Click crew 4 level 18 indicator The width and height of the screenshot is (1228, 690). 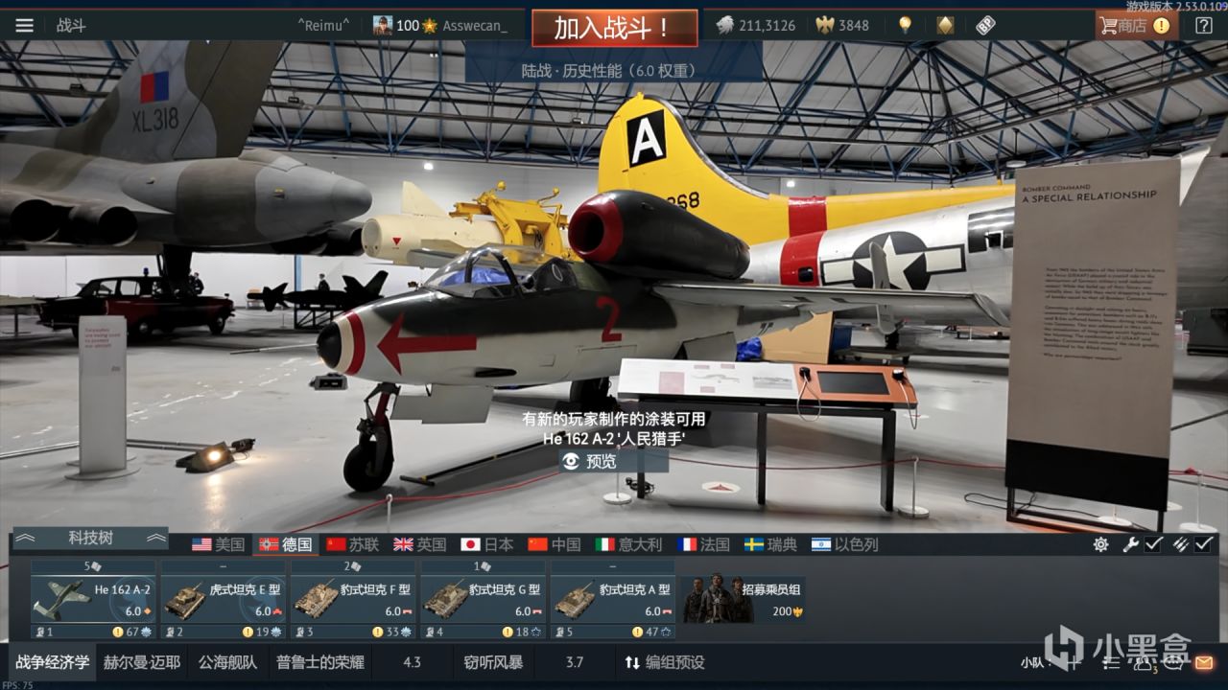point(522,632)
